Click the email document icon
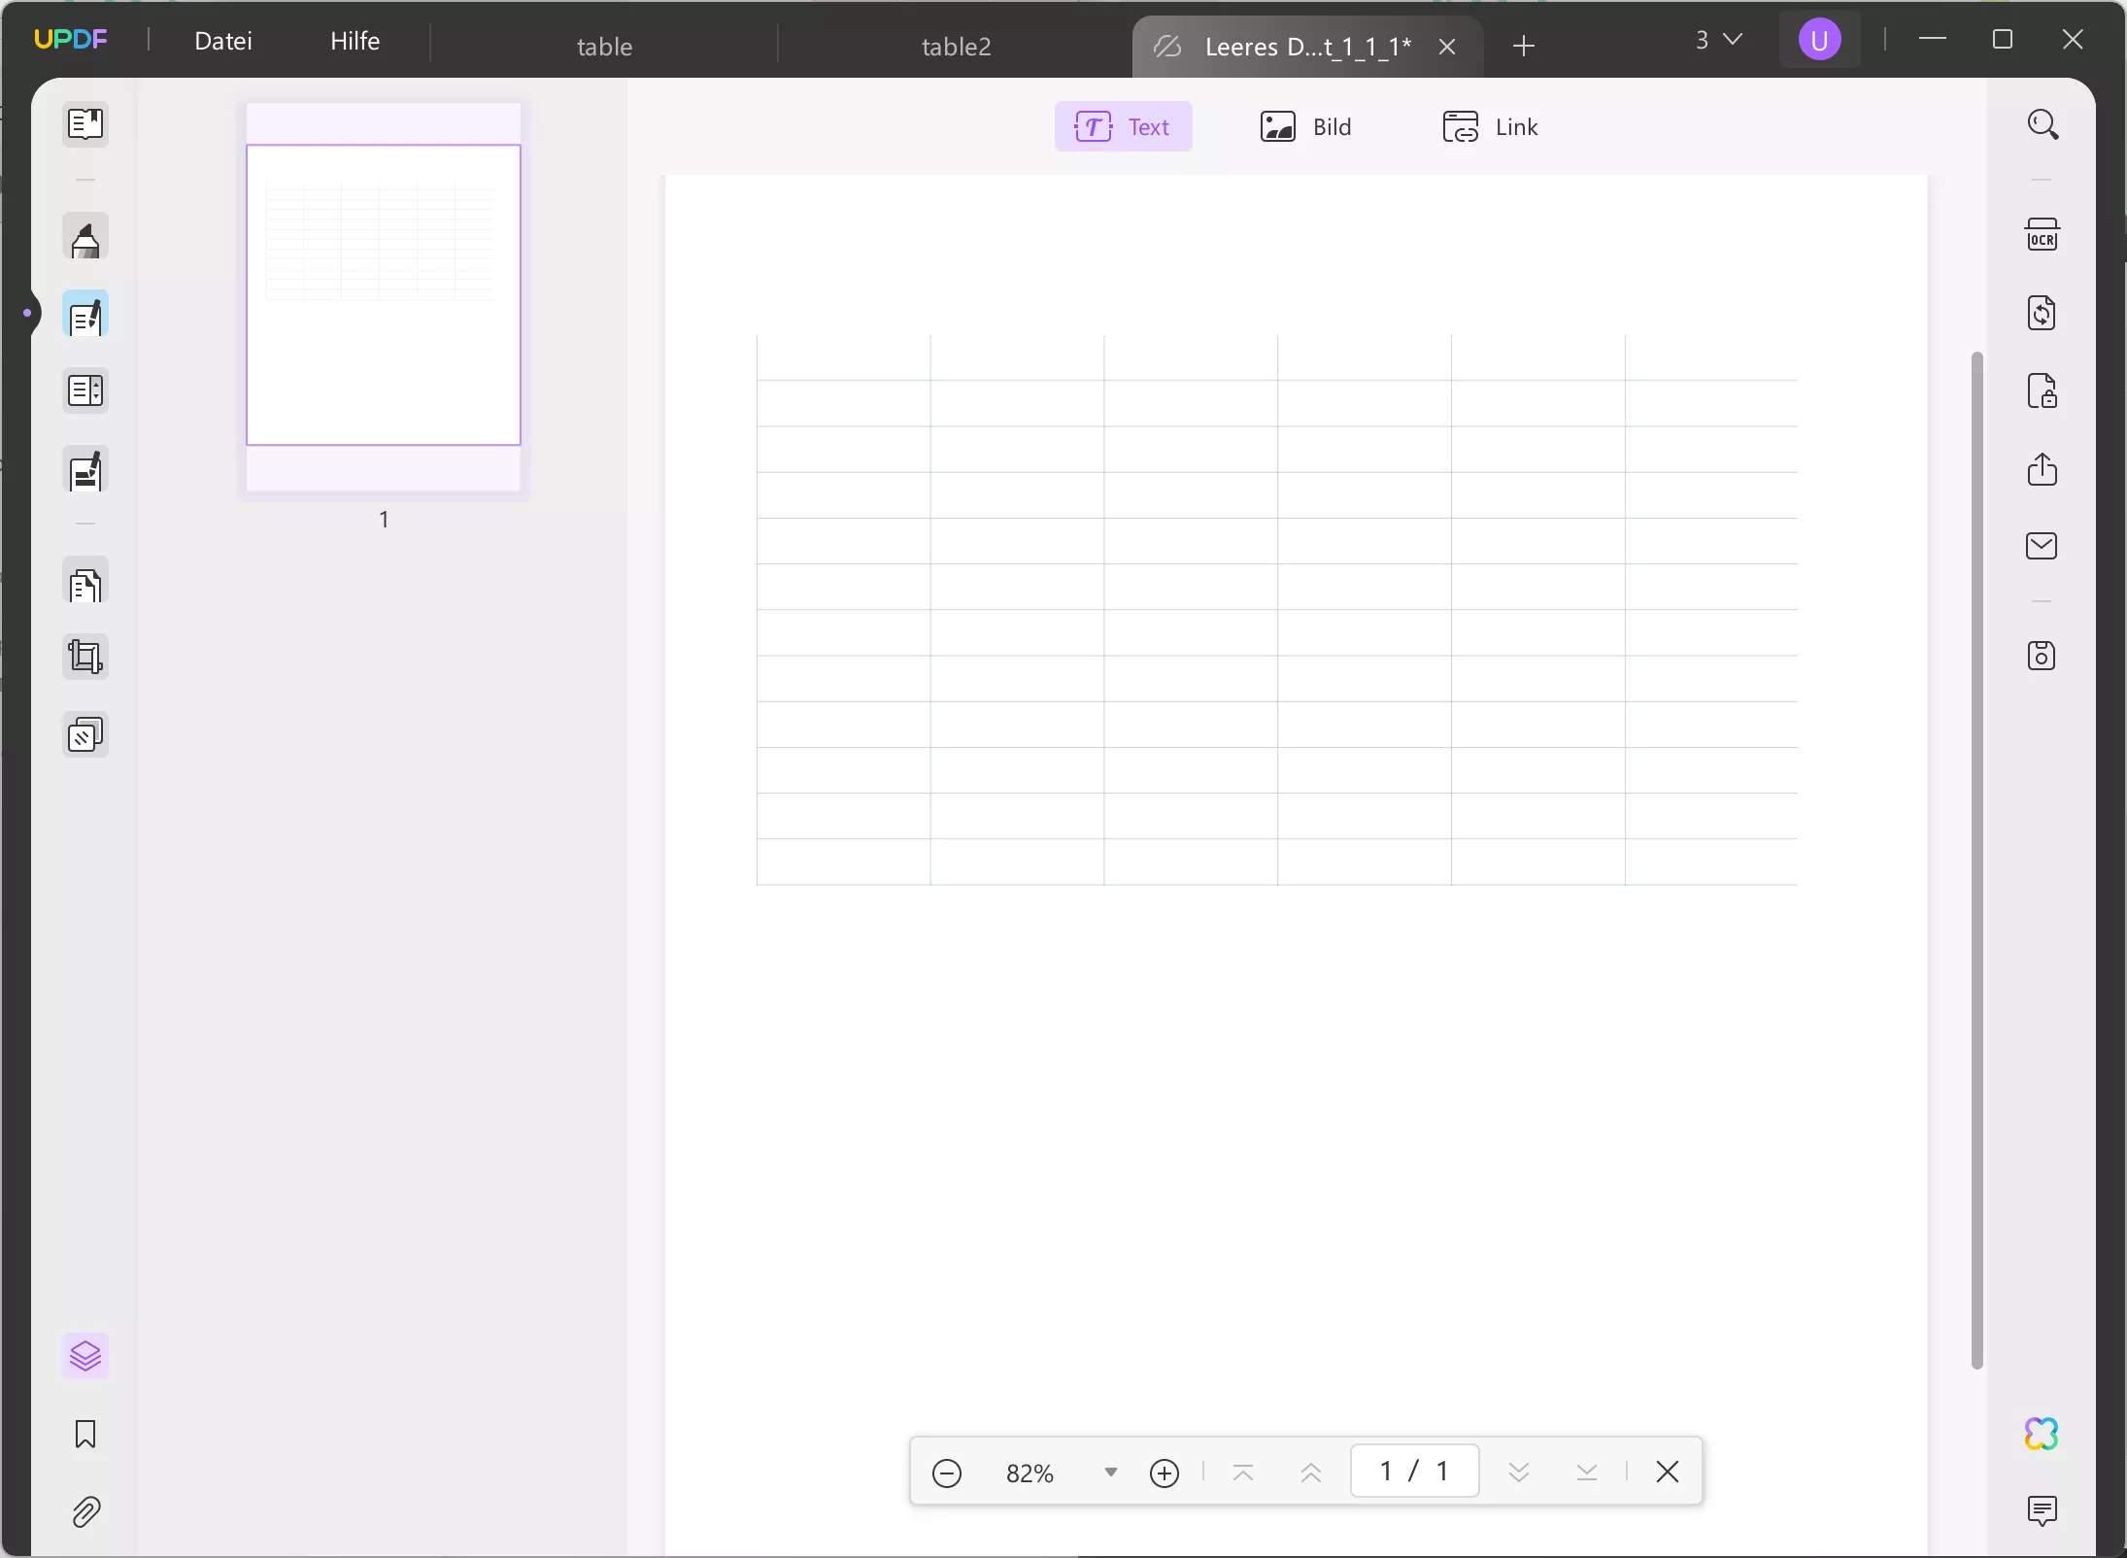2127x1558 pixels. coord(2043,547)
